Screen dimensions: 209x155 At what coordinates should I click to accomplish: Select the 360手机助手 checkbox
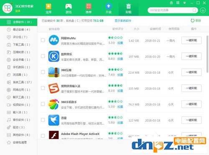point(43,104)
